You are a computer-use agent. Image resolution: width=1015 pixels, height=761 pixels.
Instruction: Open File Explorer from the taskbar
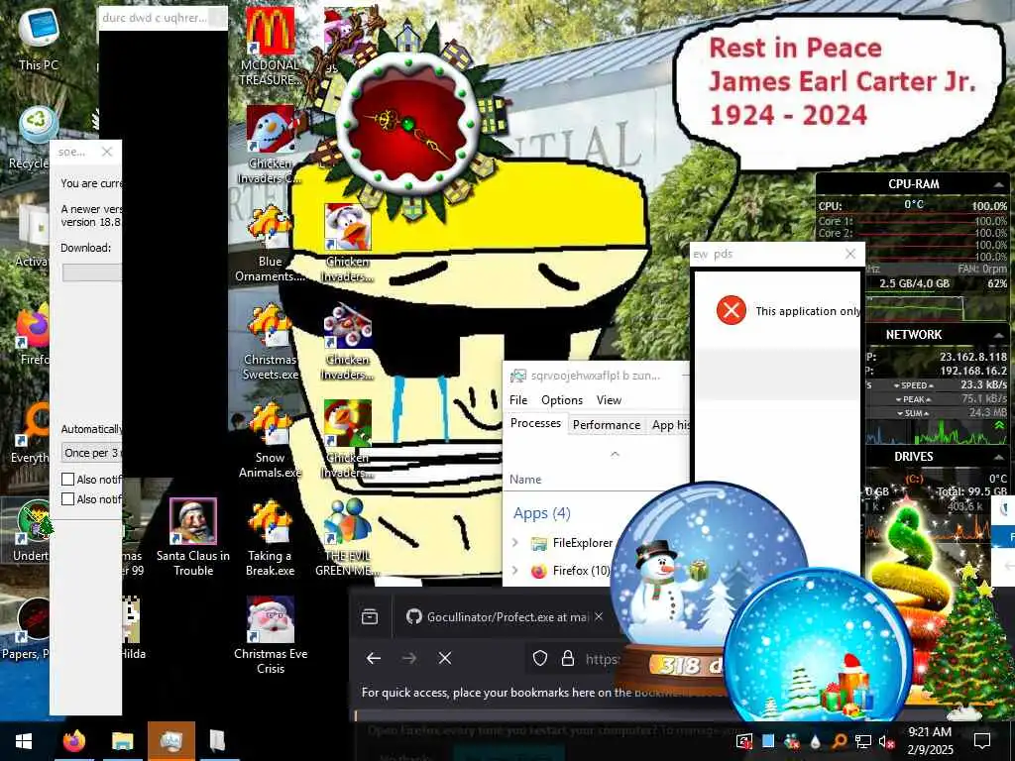[122, 741]
